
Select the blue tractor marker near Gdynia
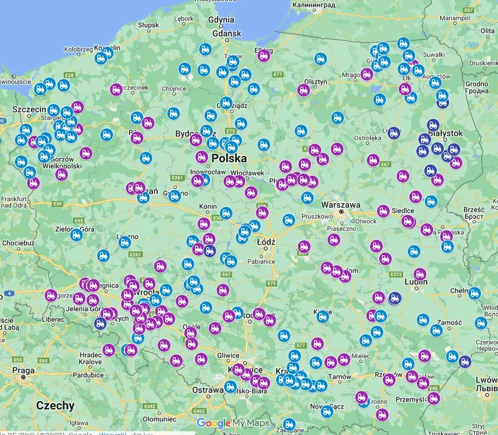(x=205, y=49)
